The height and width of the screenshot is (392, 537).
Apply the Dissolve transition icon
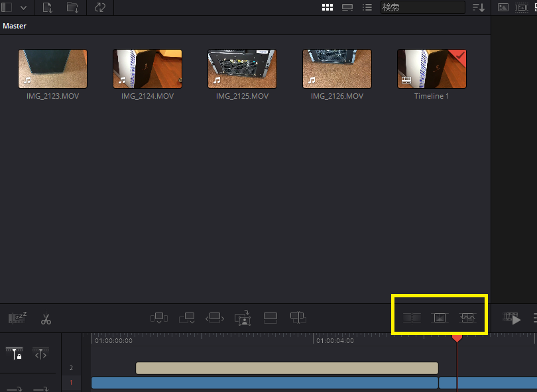440,318
